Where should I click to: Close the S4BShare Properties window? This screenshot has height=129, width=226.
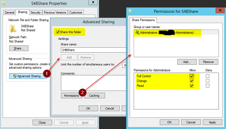(x=93, y=2)
